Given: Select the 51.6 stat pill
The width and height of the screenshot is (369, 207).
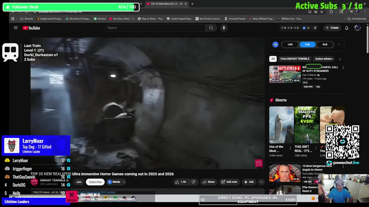Looking at the screenshot, I should coord(325,45).
